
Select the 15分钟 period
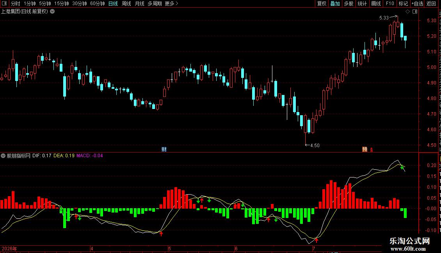(61, 4)
